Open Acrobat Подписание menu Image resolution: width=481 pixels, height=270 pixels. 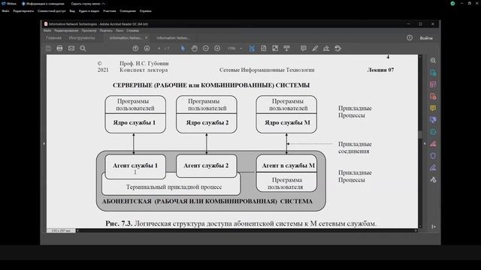pyautogui.click(x=106, y=31)
